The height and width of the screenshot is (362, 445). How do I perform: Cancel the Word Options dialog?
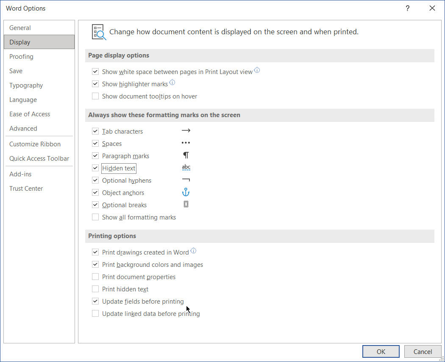pyautogui.click(x=423, y=351)
